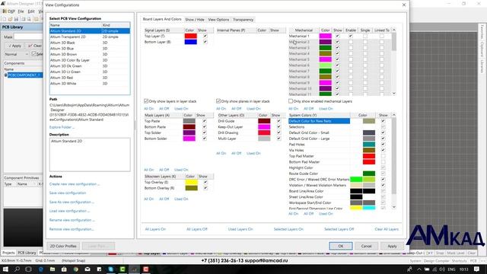Click the red Top Layer color swatch
This screenshot has height=274, width=487.
[x=190, y=36]
